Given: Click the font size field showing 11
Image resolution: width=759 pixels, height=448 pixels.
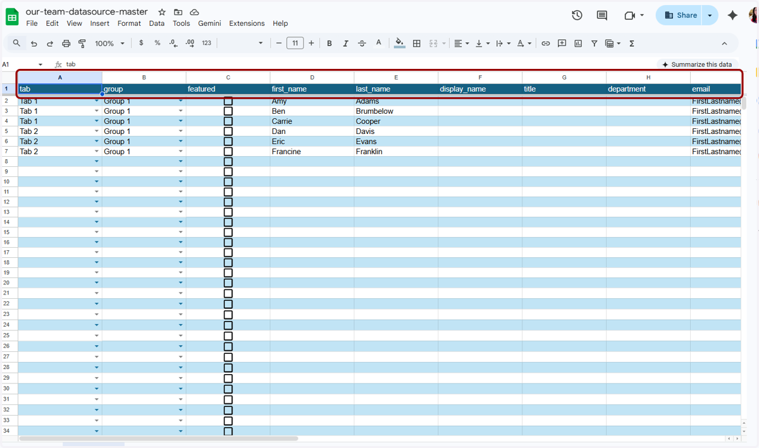Looking at the screenshot, I should (x=295, y=43).
